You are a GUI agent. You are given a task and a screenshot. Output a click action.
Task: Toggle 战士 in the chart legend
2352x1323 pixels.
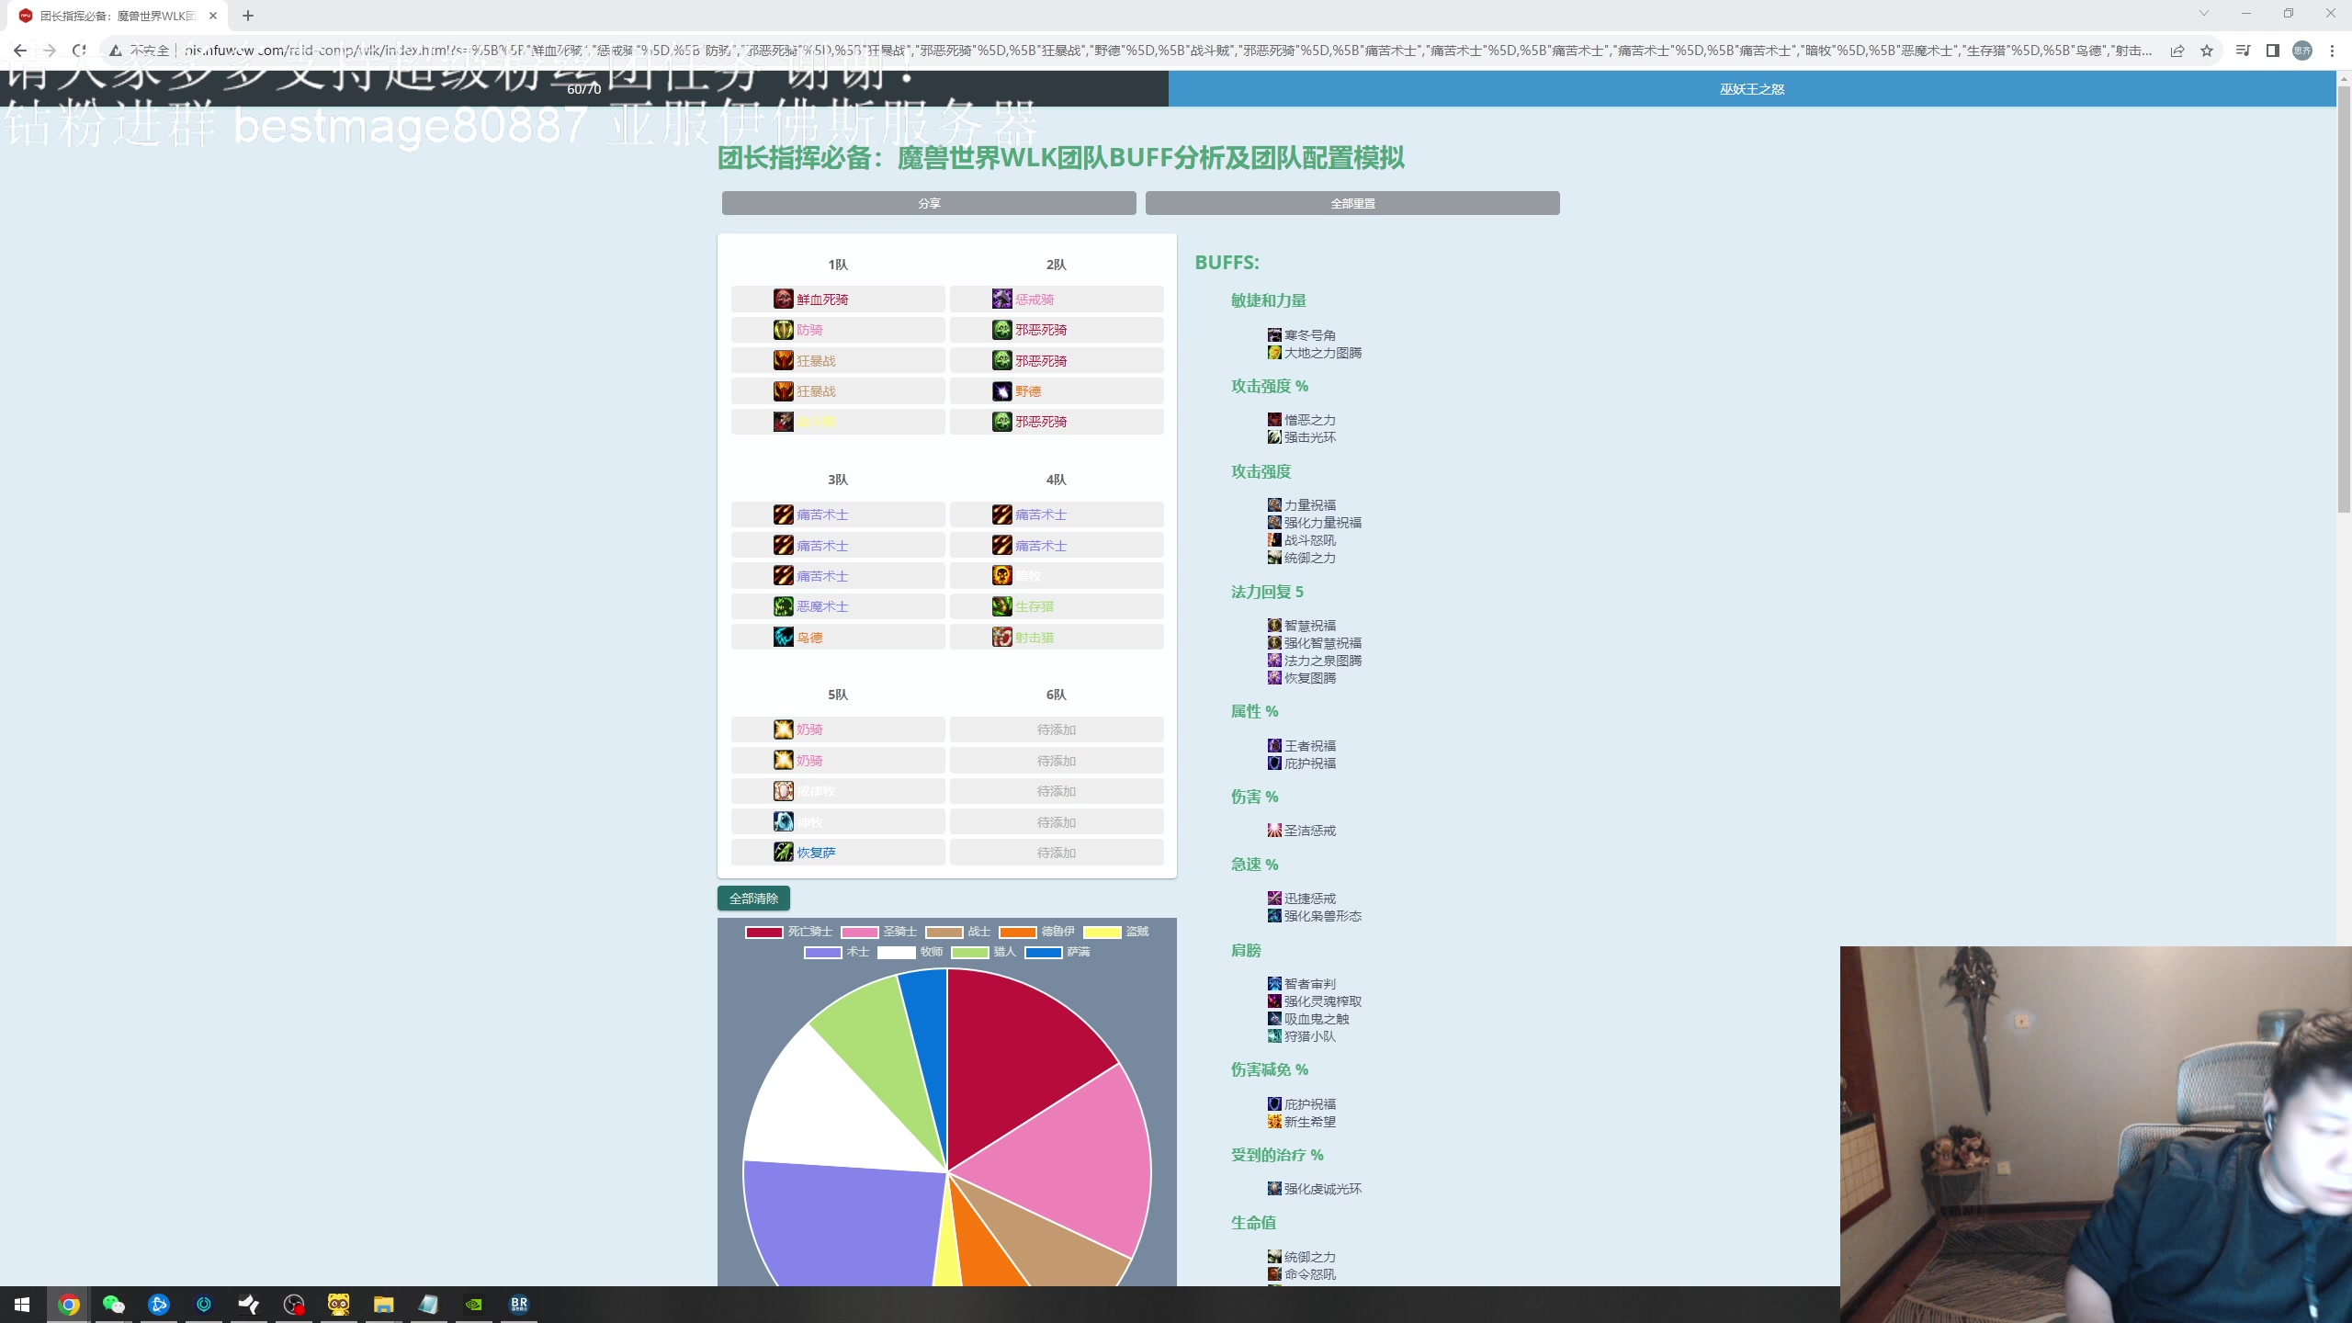958,932
